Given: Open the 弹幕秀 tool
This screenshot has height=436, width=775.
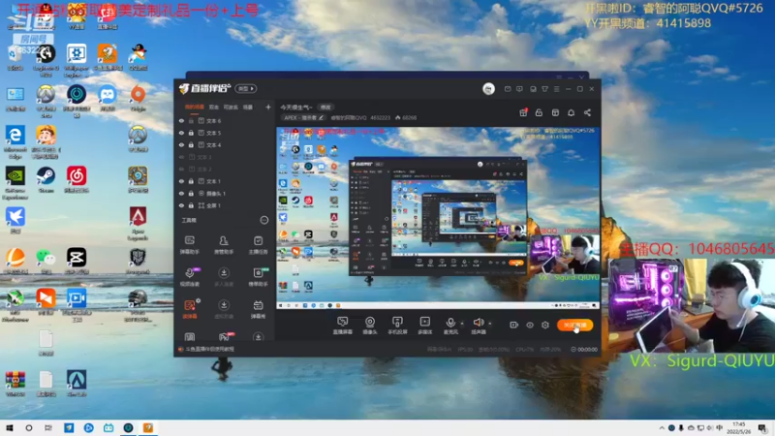Looking at the screenshot, I should (258, 309).
